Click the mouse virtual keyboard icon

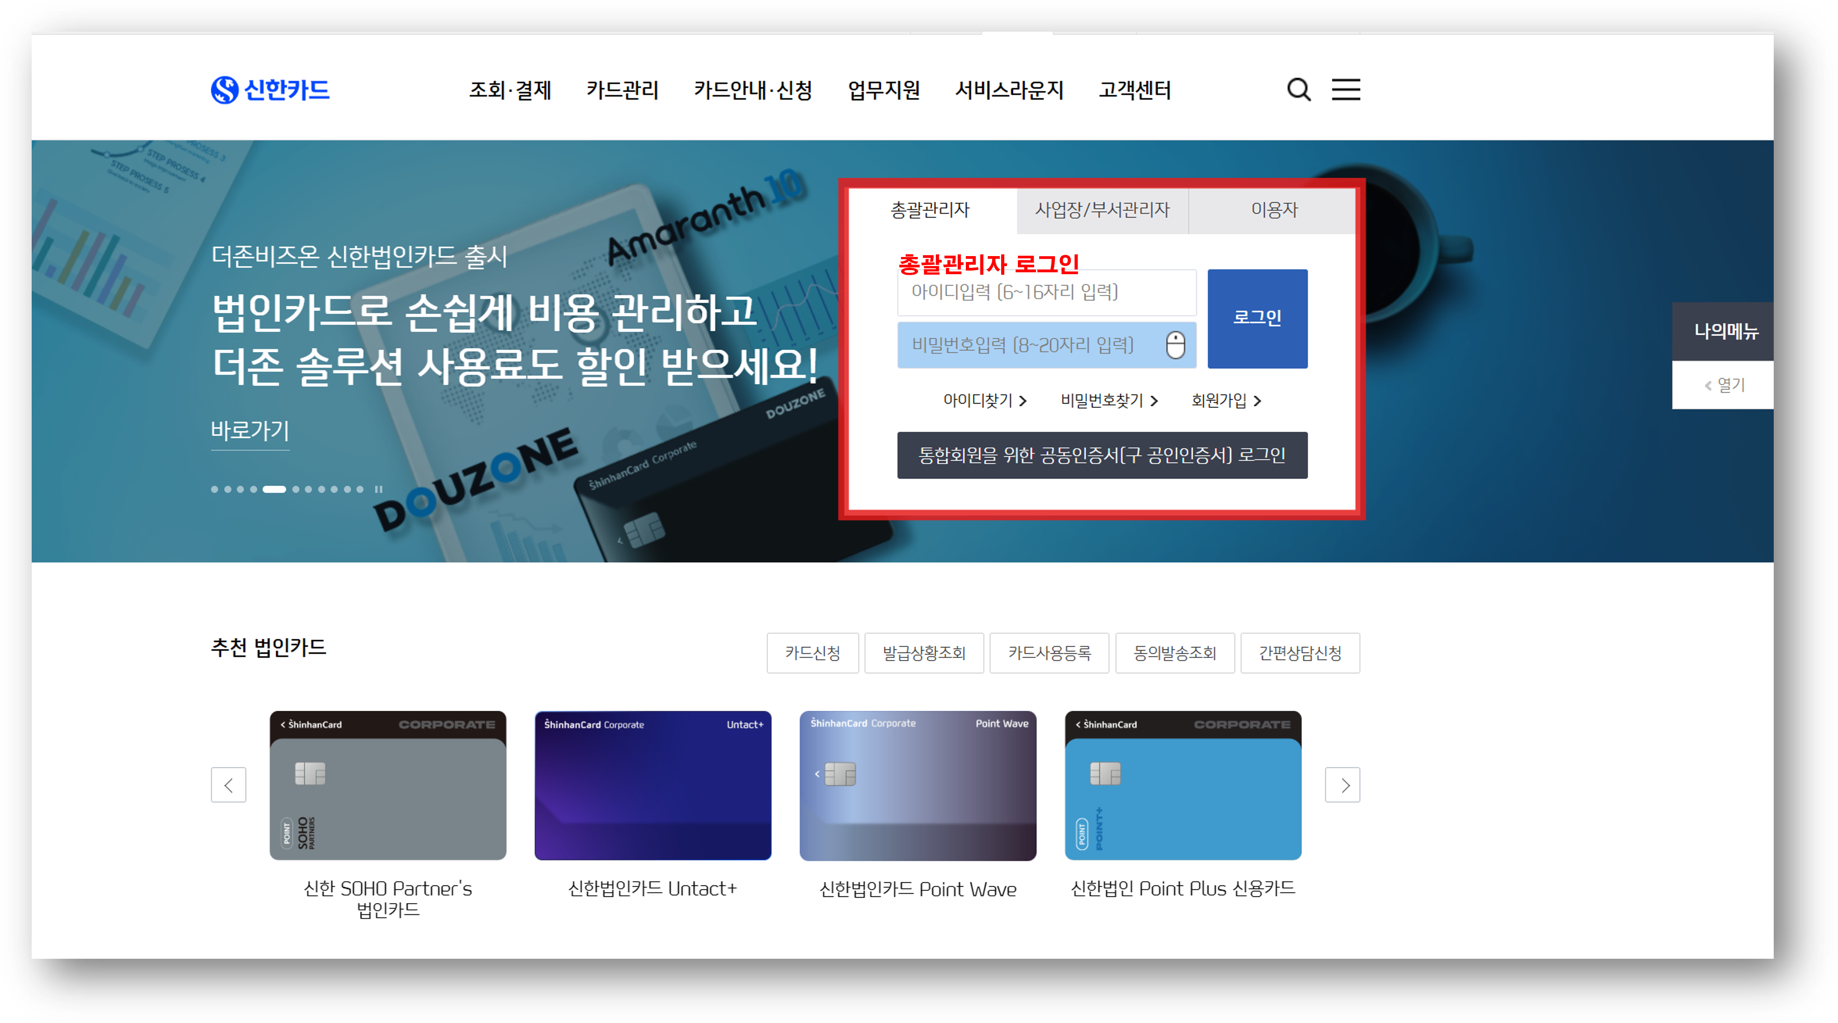[x=1175, y=345]
